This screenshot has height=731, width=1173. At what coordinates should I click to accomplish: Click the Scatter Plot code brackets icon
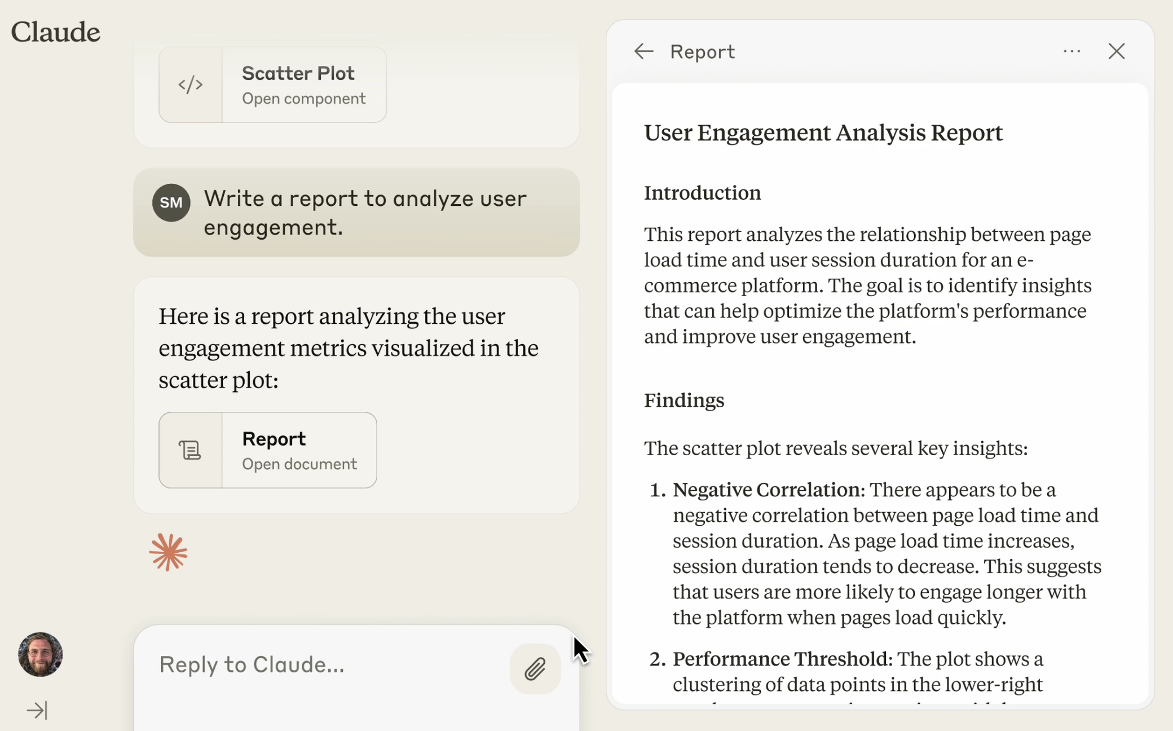point(191,85)
